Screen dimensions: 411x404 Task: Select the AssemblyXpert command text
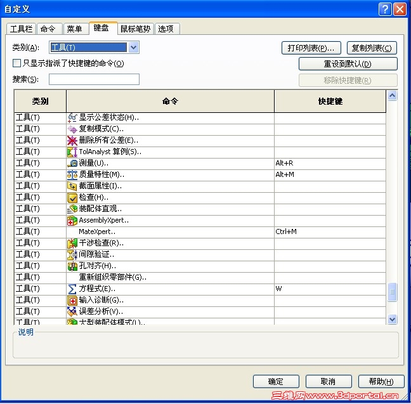point(103,221)
